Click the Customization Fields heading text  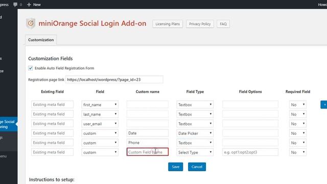pos(51,58)
